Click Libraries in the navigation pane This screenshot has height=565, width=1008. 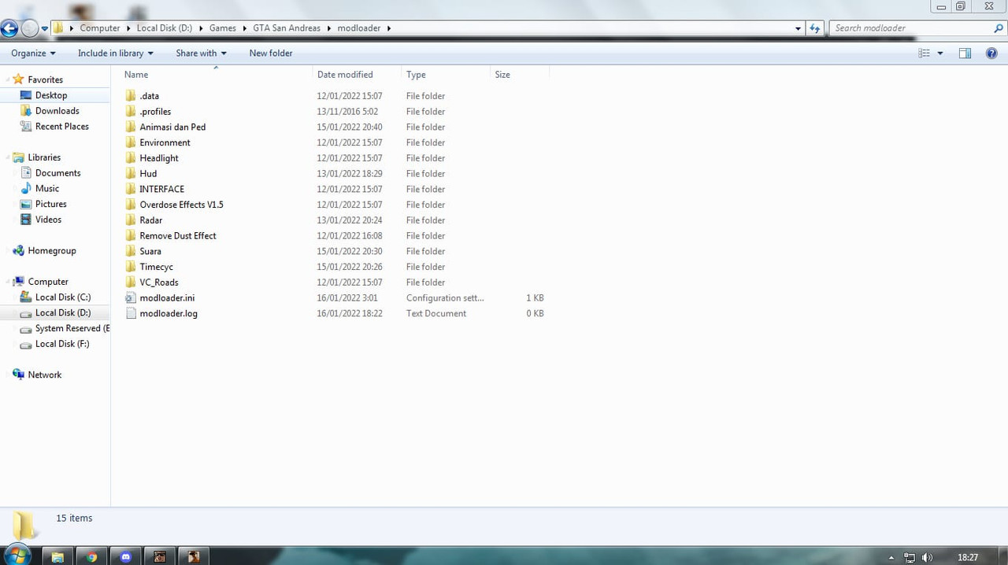pos(44,157)
